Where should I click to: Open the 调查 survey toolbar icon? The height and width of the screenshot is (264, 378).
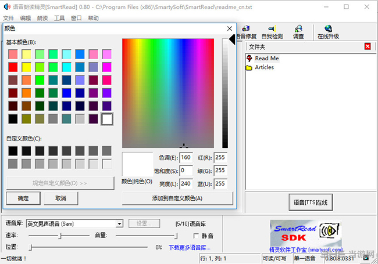tap(298, 32)
